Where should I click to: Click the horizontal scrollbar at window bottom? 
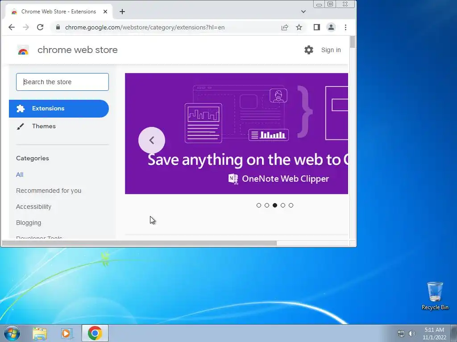(x=139, y=243)
